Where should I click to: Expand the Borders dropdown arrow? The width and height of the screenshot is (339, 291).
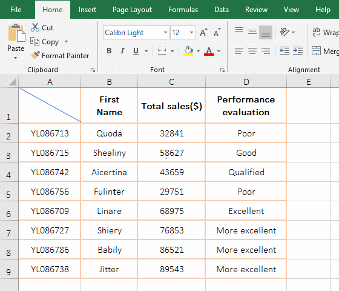[172, 51]
